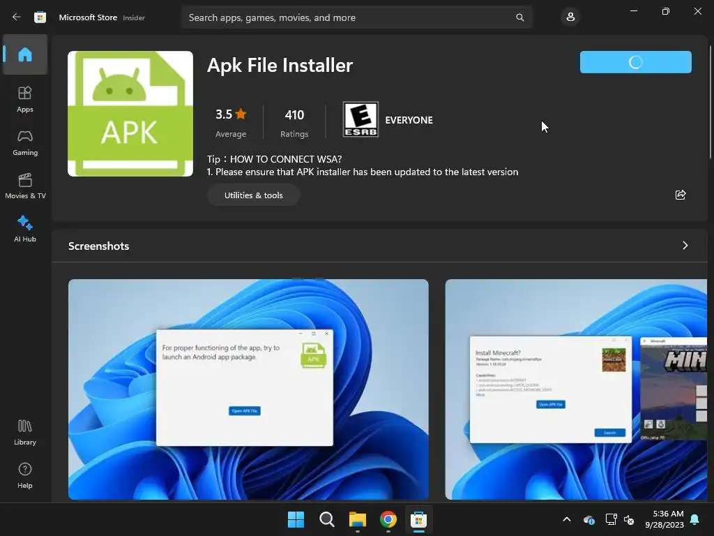Open the notifications bell icon
Image resolution: width=714 pixels, height=536 pixels.
coord(695,519)
